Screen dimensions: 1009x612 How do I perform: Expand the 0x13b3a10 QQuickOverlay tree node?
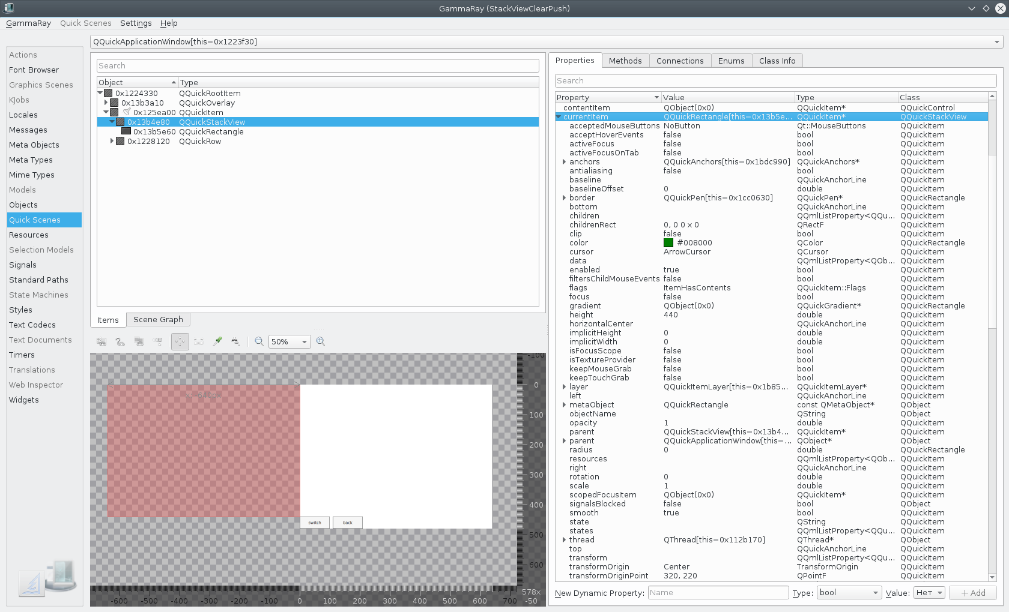coord(106,103)
